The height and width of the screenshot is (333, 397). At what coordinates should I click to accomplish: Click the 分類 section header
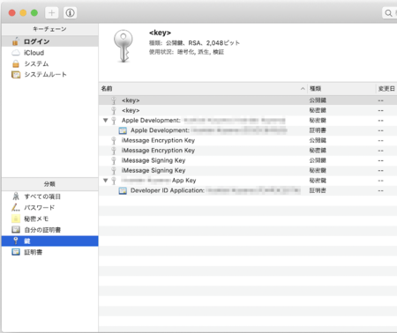[49, 184]
